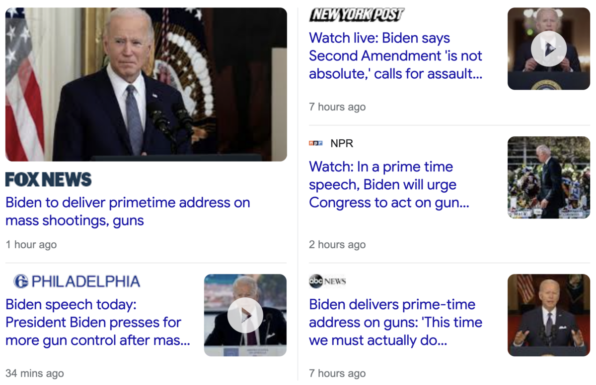Open 'Watch live: Biden says Second Amendment' article
Image resolution: width=596 pixels, height=385 pixels.
[x=396, y=56]
